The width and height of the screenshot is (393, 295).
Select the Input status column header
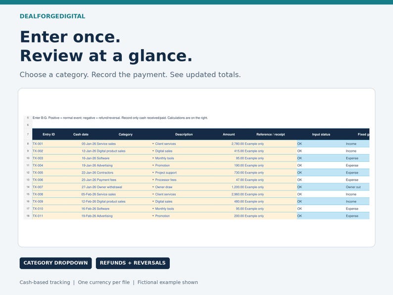click(x=321, y=134)
